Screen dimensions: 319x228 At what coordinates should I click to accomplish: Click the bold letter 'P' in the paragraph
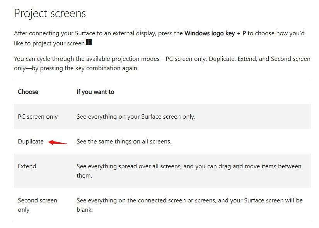(x=244, y=33)
